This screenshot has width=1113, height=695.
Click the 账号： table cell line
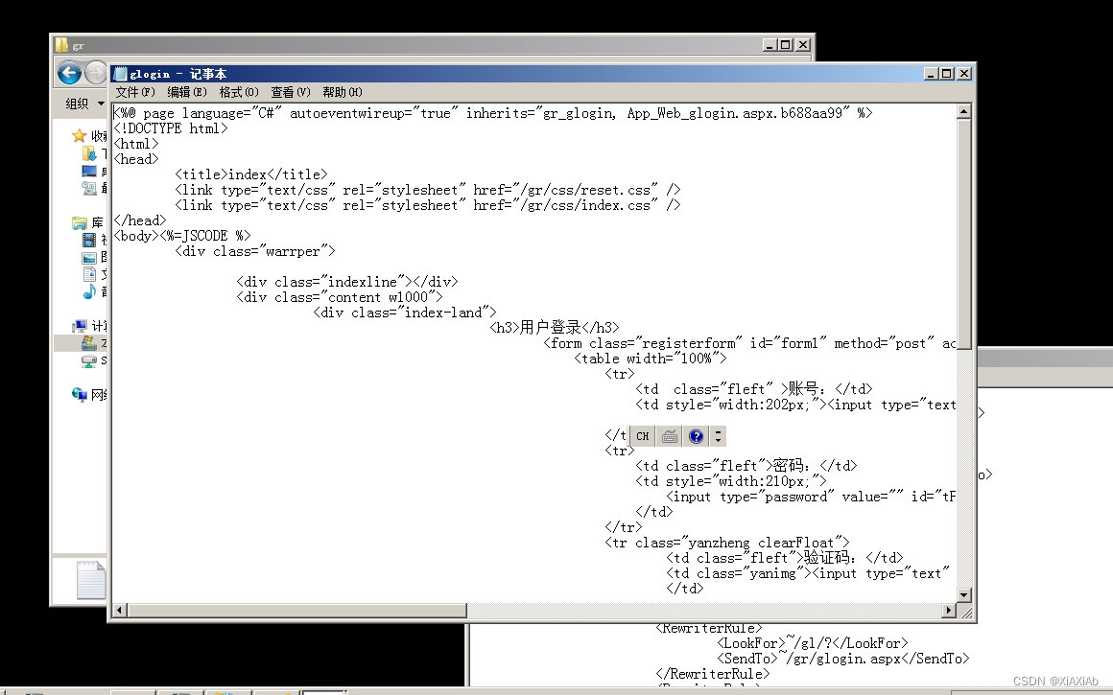[754, 388]
